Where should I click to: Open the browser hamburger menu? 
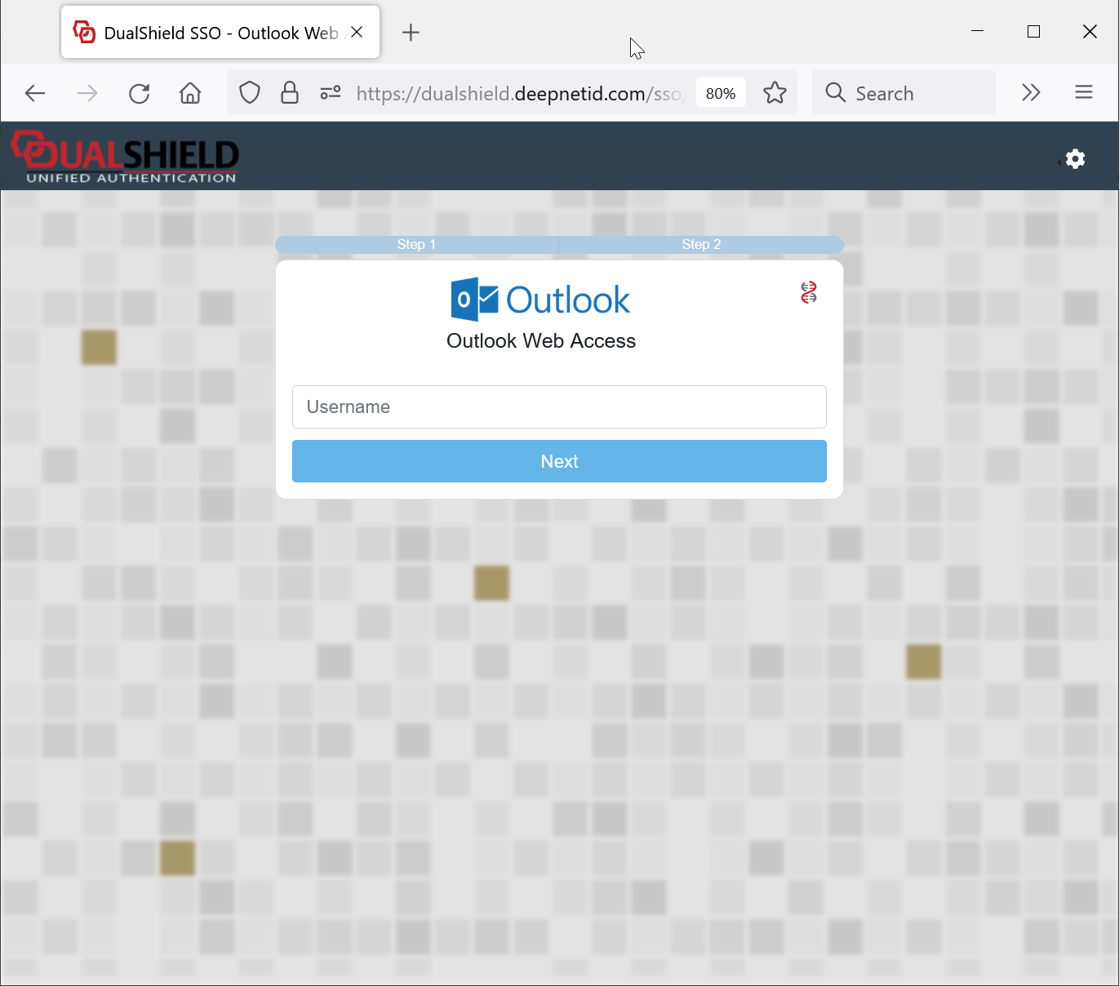1083,93
